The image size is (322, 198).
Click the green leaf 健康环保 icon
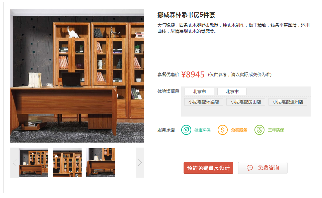coord(186,130)
